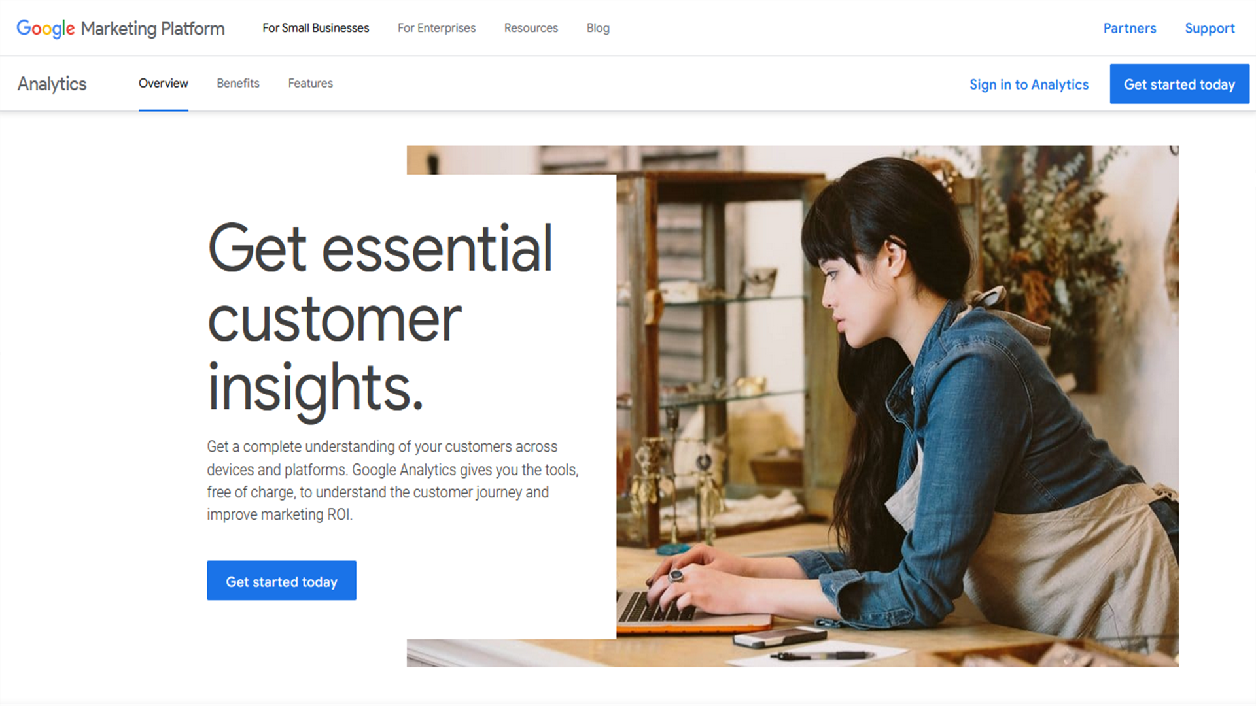Image resolution: width=1256 pixels, height=706 pixels.
Task: Toggle the Overview underline indicator
Action: pos(163,108)
